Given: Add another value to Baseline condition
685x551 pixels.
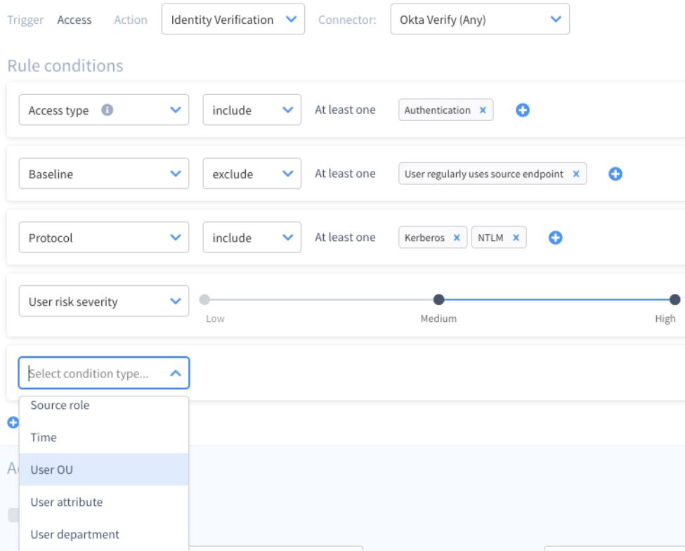Looking at the screenshot, I should (615, 174).
